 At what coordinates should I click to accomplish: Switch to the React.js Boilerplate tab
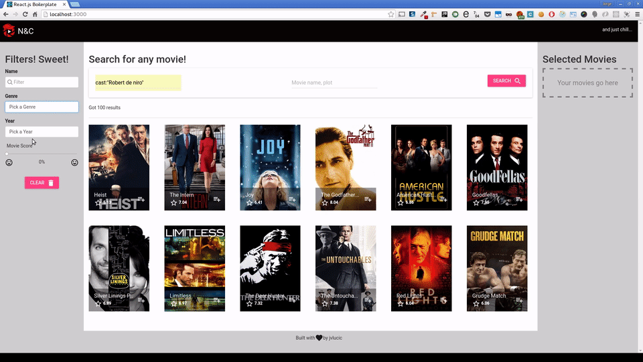35,4
